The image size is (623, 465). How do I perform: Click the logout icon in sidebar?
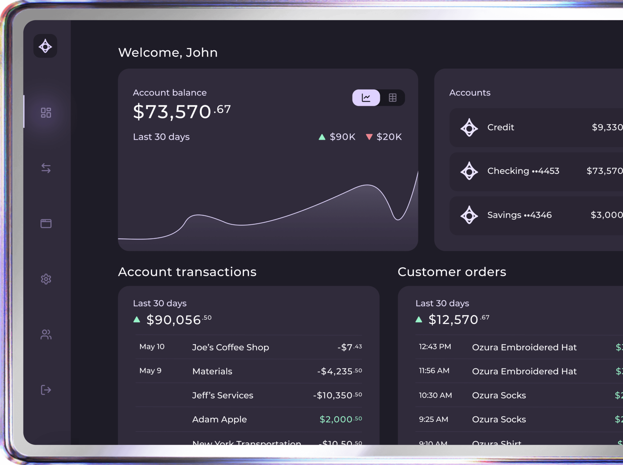click(46, 390)
